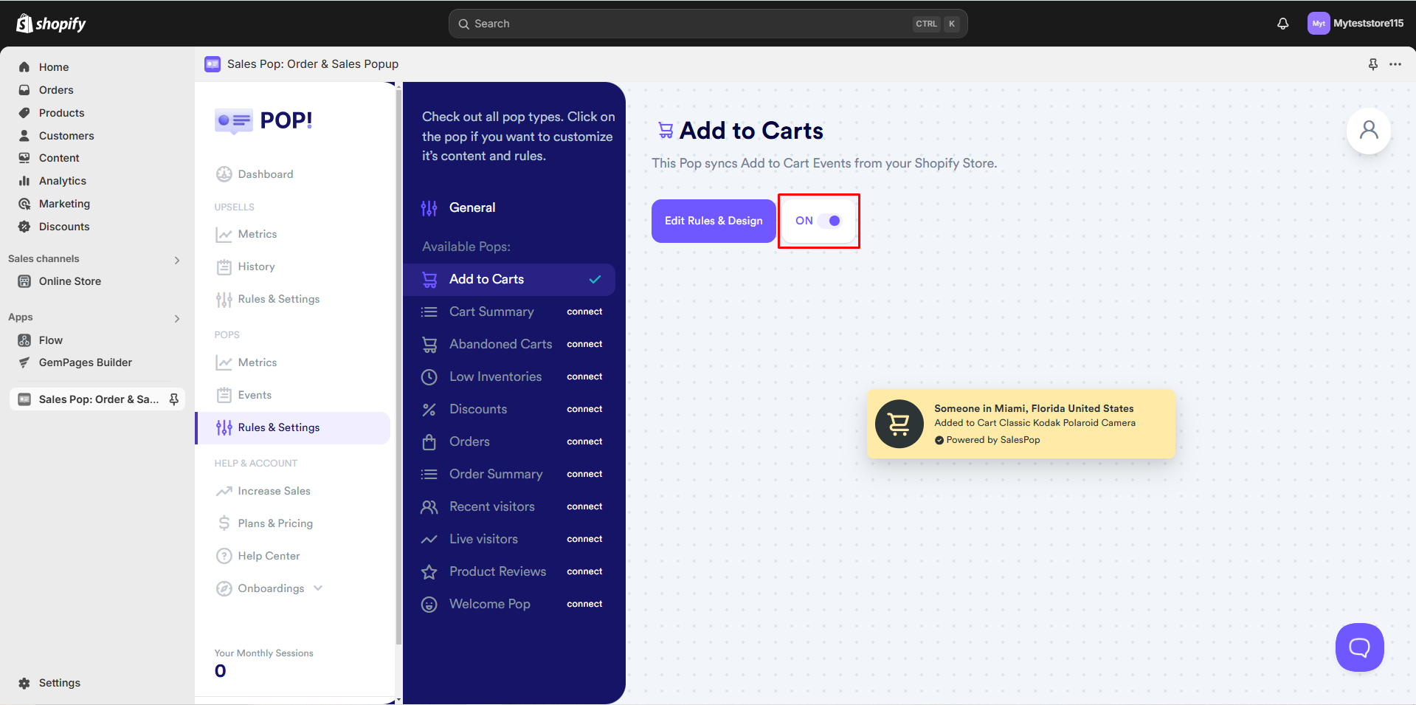Expand the Apps section chevron
This screenshot has width=1416, height=705.
click(x=176, y=318)
